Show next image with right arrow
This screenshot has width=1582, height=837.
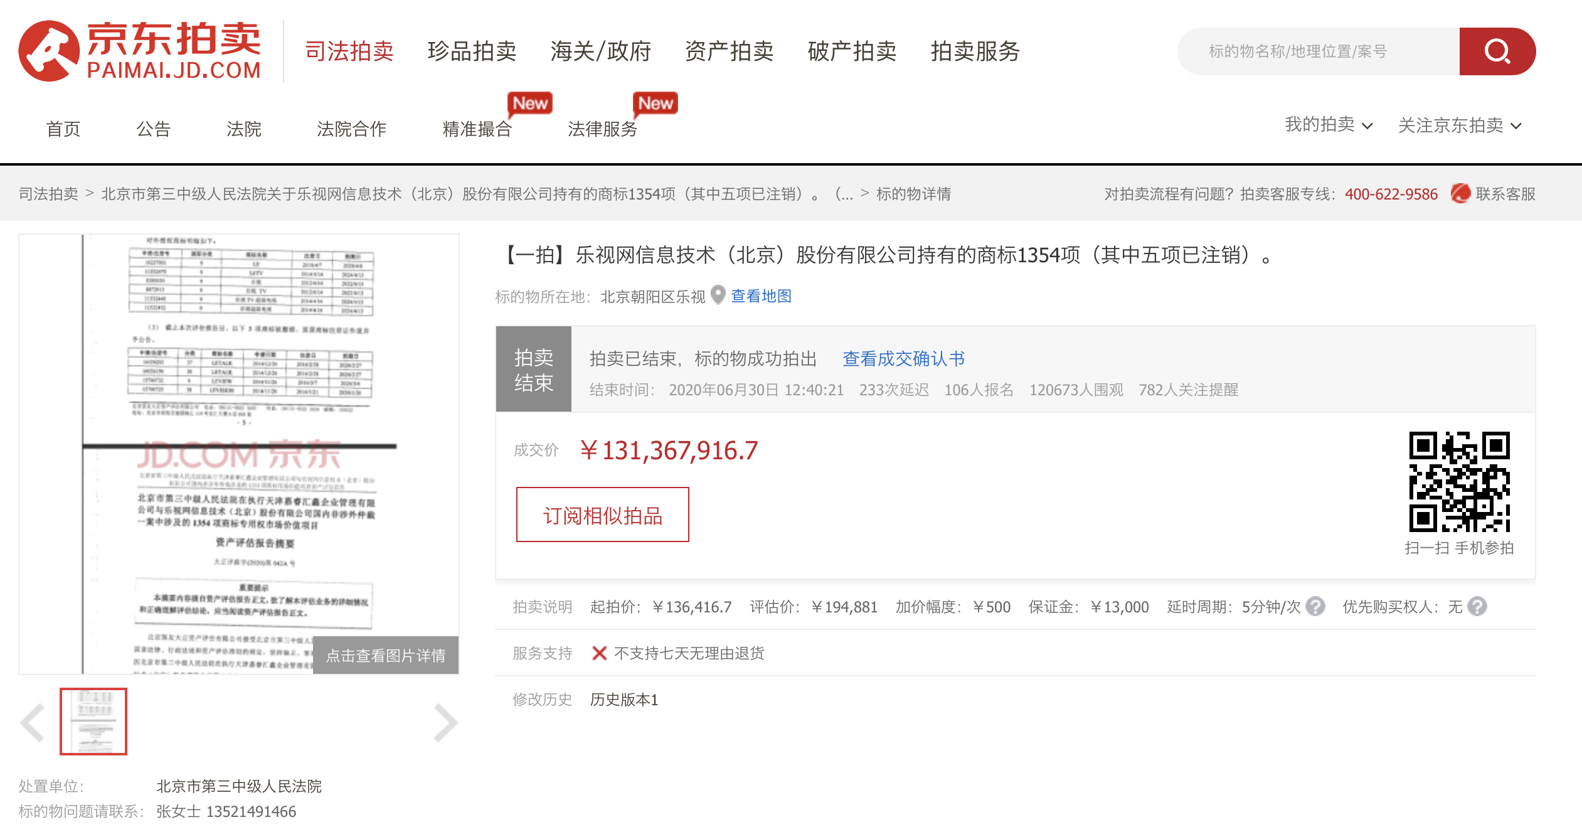pyautogui.click(x=445, y=723)
